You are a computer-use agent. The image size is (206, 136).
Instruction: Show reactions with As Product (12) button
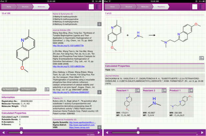pyautogui.click(x=28, y=89)
